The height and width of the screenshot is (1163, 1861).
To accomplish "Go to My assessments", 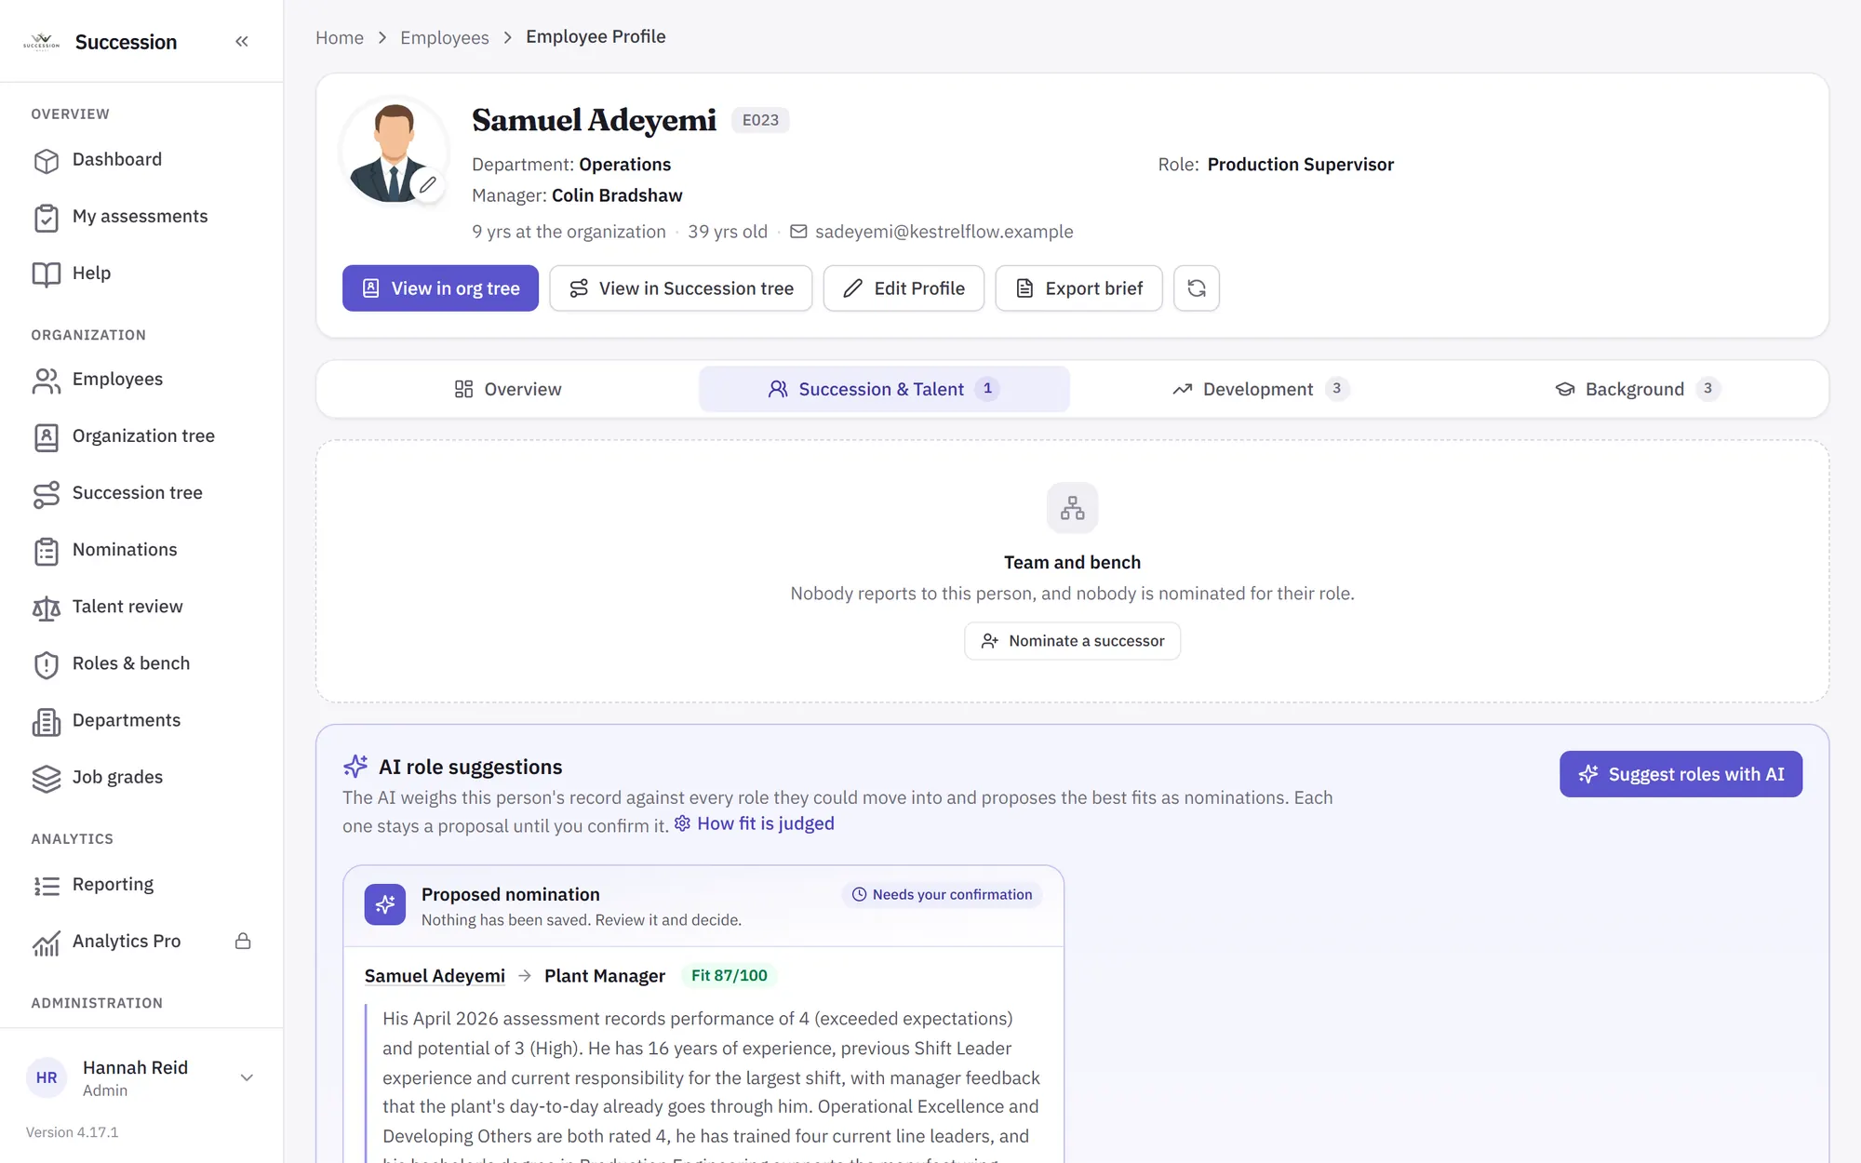I will point(141,217).
